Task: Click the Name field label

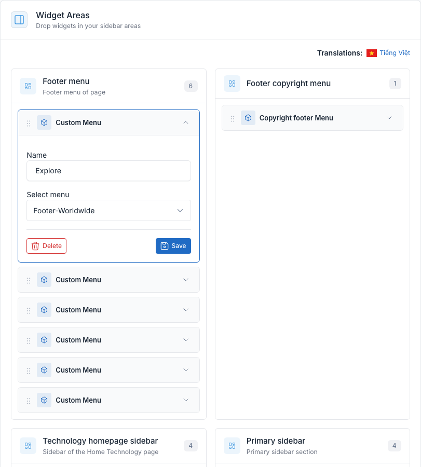Action: [x=37, y=155]
